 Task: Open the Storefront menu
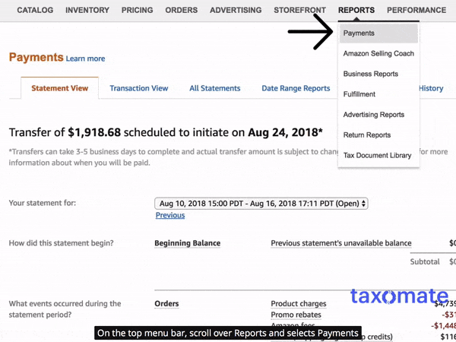click(299, 10)
